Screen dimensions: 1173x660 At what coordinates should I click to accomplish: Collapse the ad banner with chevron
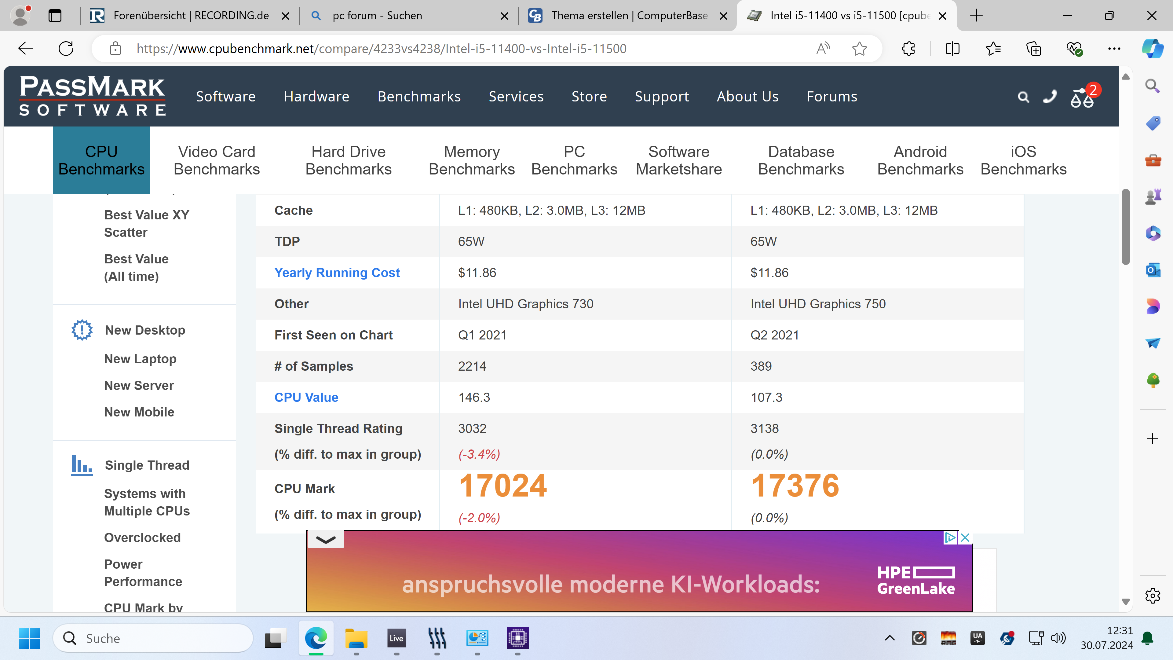326,540
